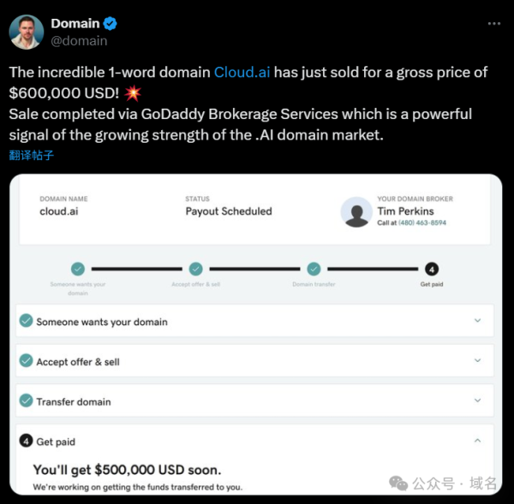Screen dimensions: 514x504
Task: Click the first completed step checkmark circle
Action: (78, 269)
